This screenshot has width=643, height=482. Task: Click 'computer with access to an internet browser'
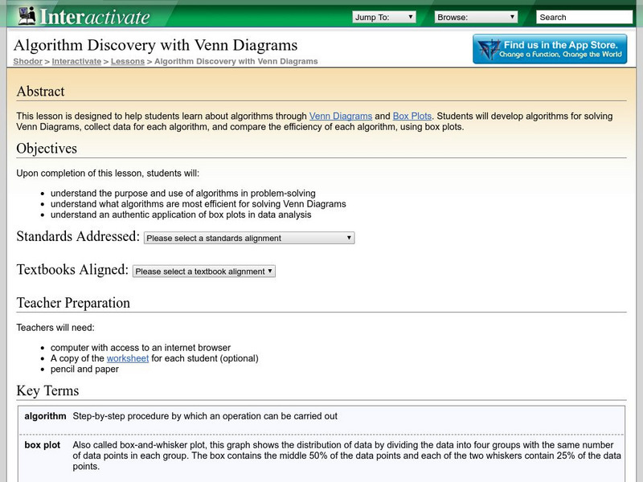[141, 348]
